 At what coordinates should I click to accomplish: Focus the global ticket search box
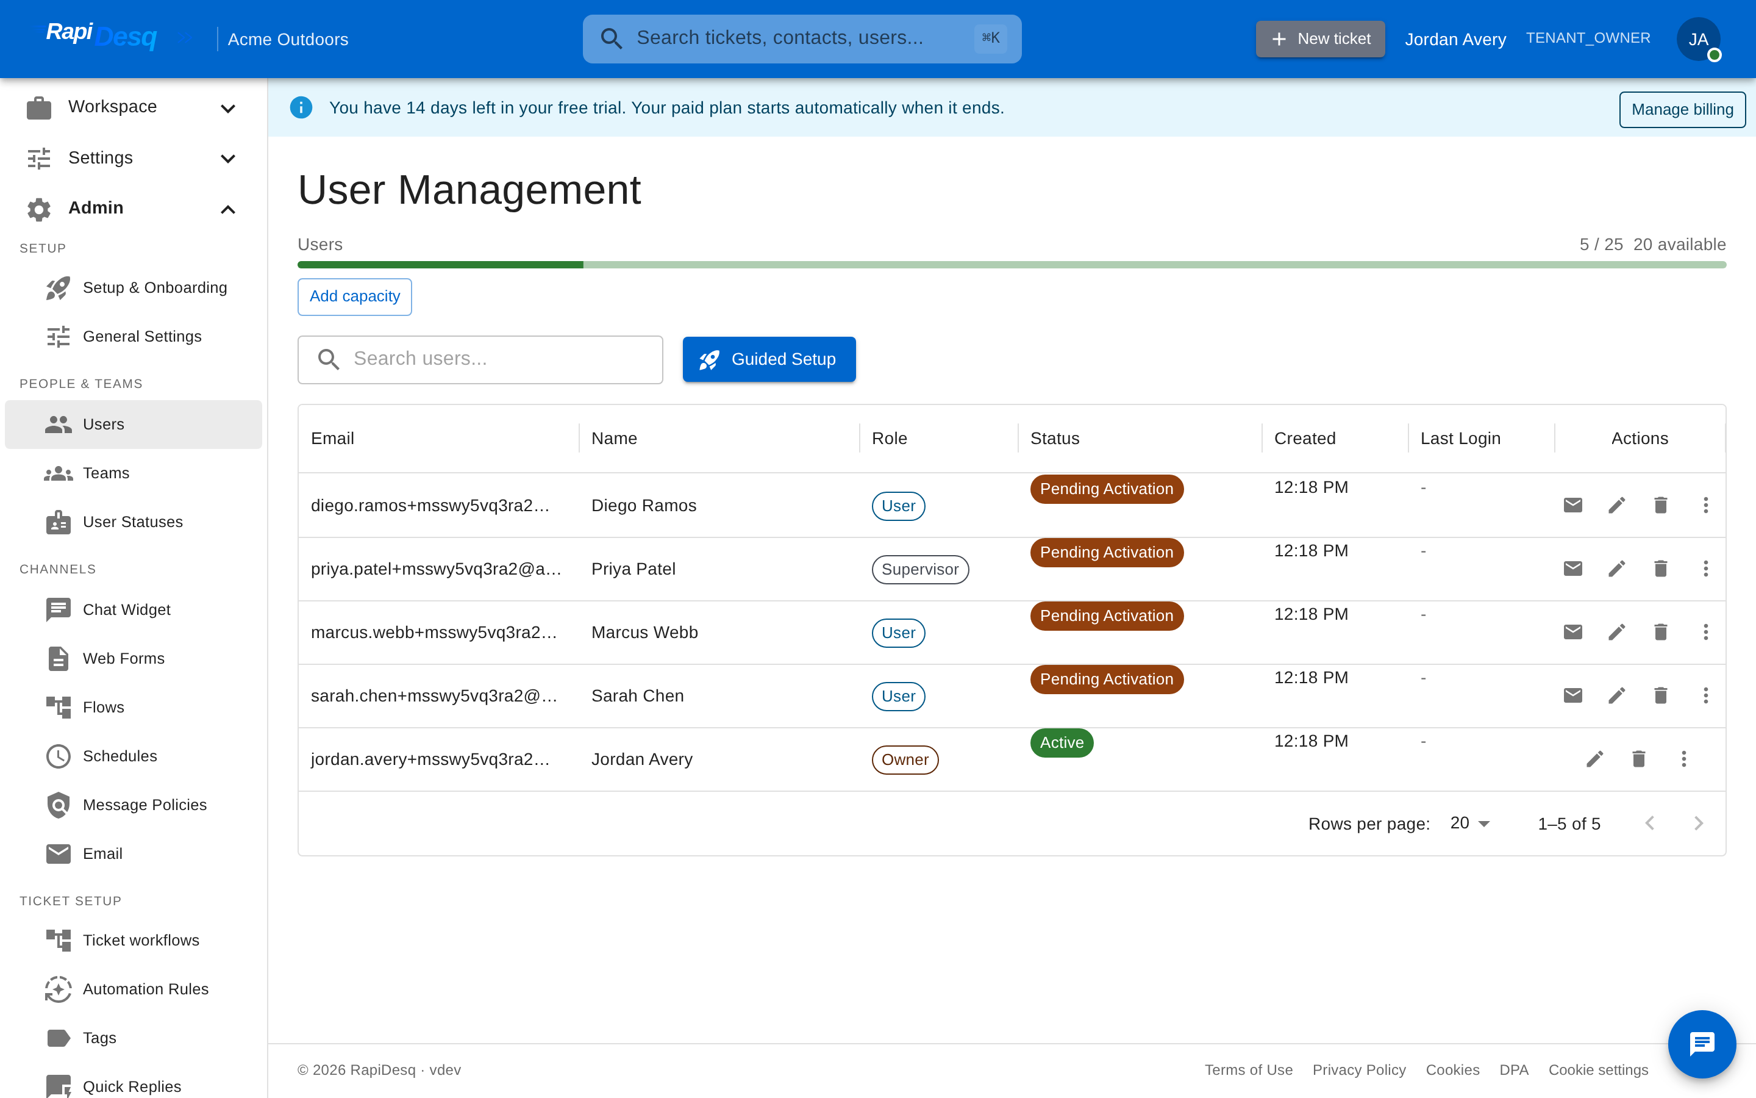[x=802, y=38]
